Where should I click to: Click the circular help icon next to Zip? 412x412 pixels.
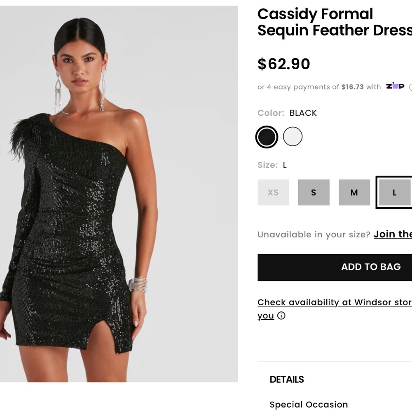click(x=410, y=87)
